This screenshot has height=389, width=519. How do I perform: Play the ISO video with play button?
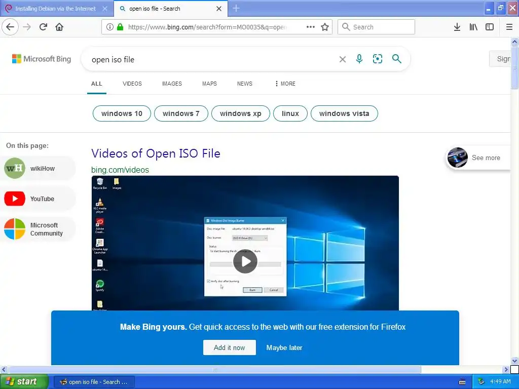click(x=245, y=261)
